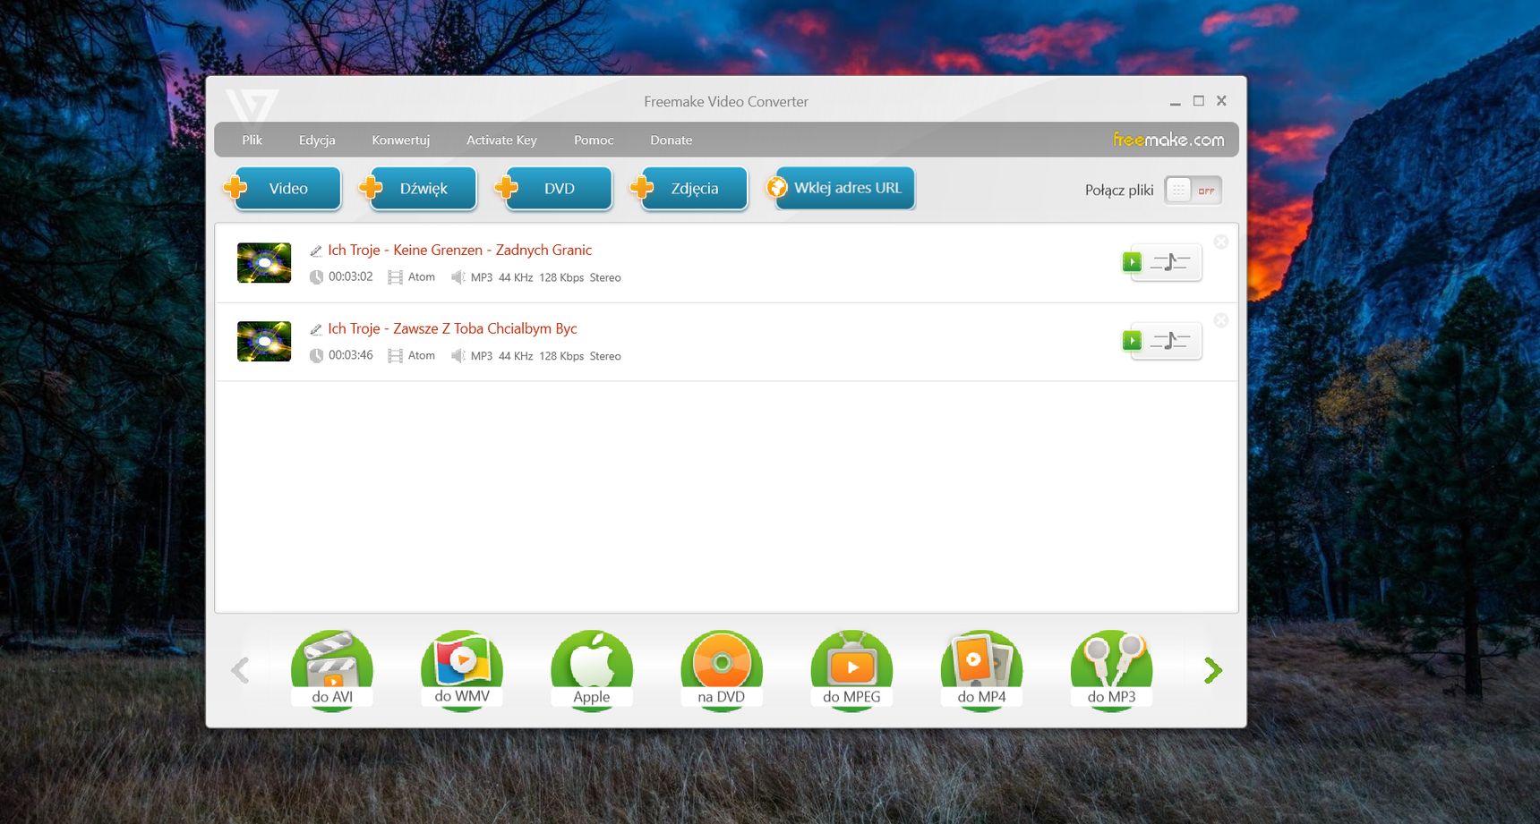1540x824 pixels.
Task: Remove Keine Grenzen track from list
Action: coord(1220,242)
